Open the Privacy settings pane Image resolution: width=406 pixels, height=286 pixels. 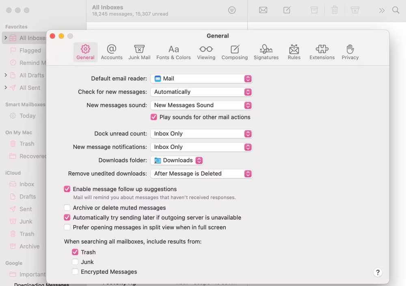350,52
